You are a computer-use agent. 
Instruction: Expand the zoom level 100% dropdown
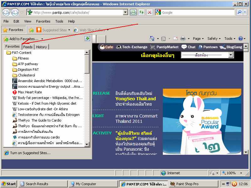[241, 173]
